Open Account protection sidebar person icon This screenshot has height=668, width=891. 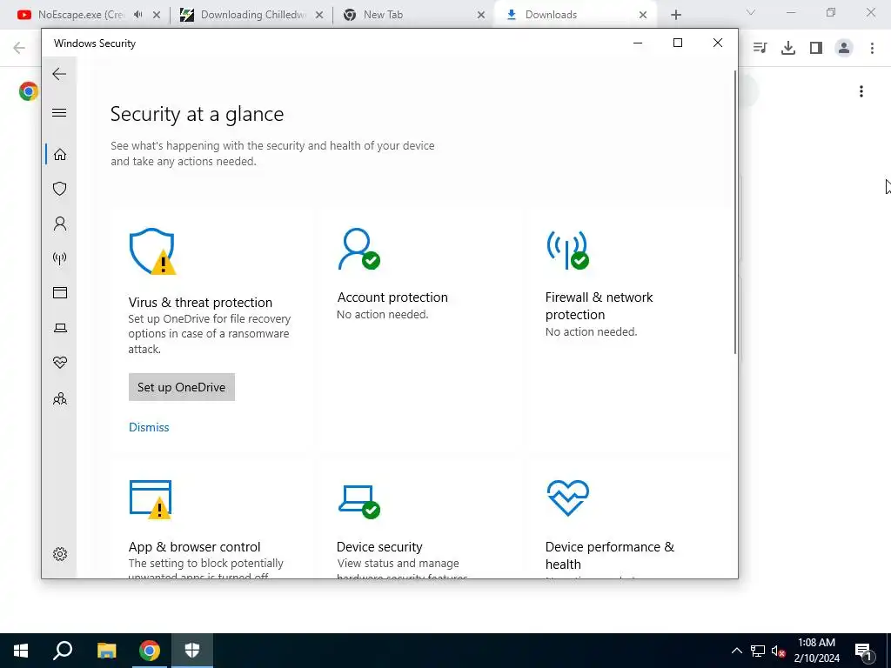click(60, 224)
